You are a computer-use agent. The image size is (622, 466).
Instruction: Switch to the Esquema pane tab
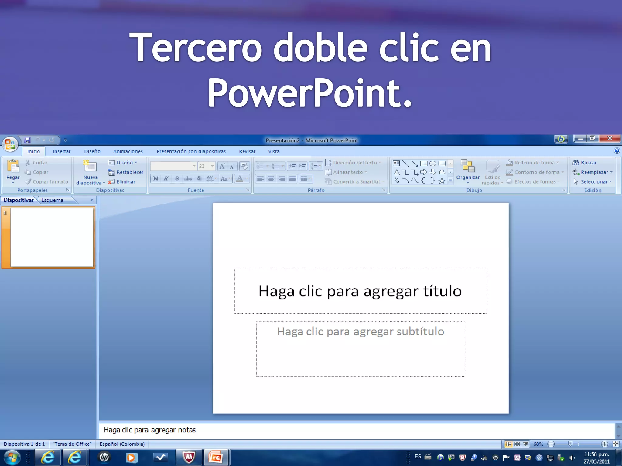click(x=52, y=200)
